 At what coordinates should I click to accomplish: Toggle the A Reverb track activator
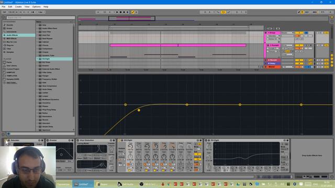tap(299, 60)
